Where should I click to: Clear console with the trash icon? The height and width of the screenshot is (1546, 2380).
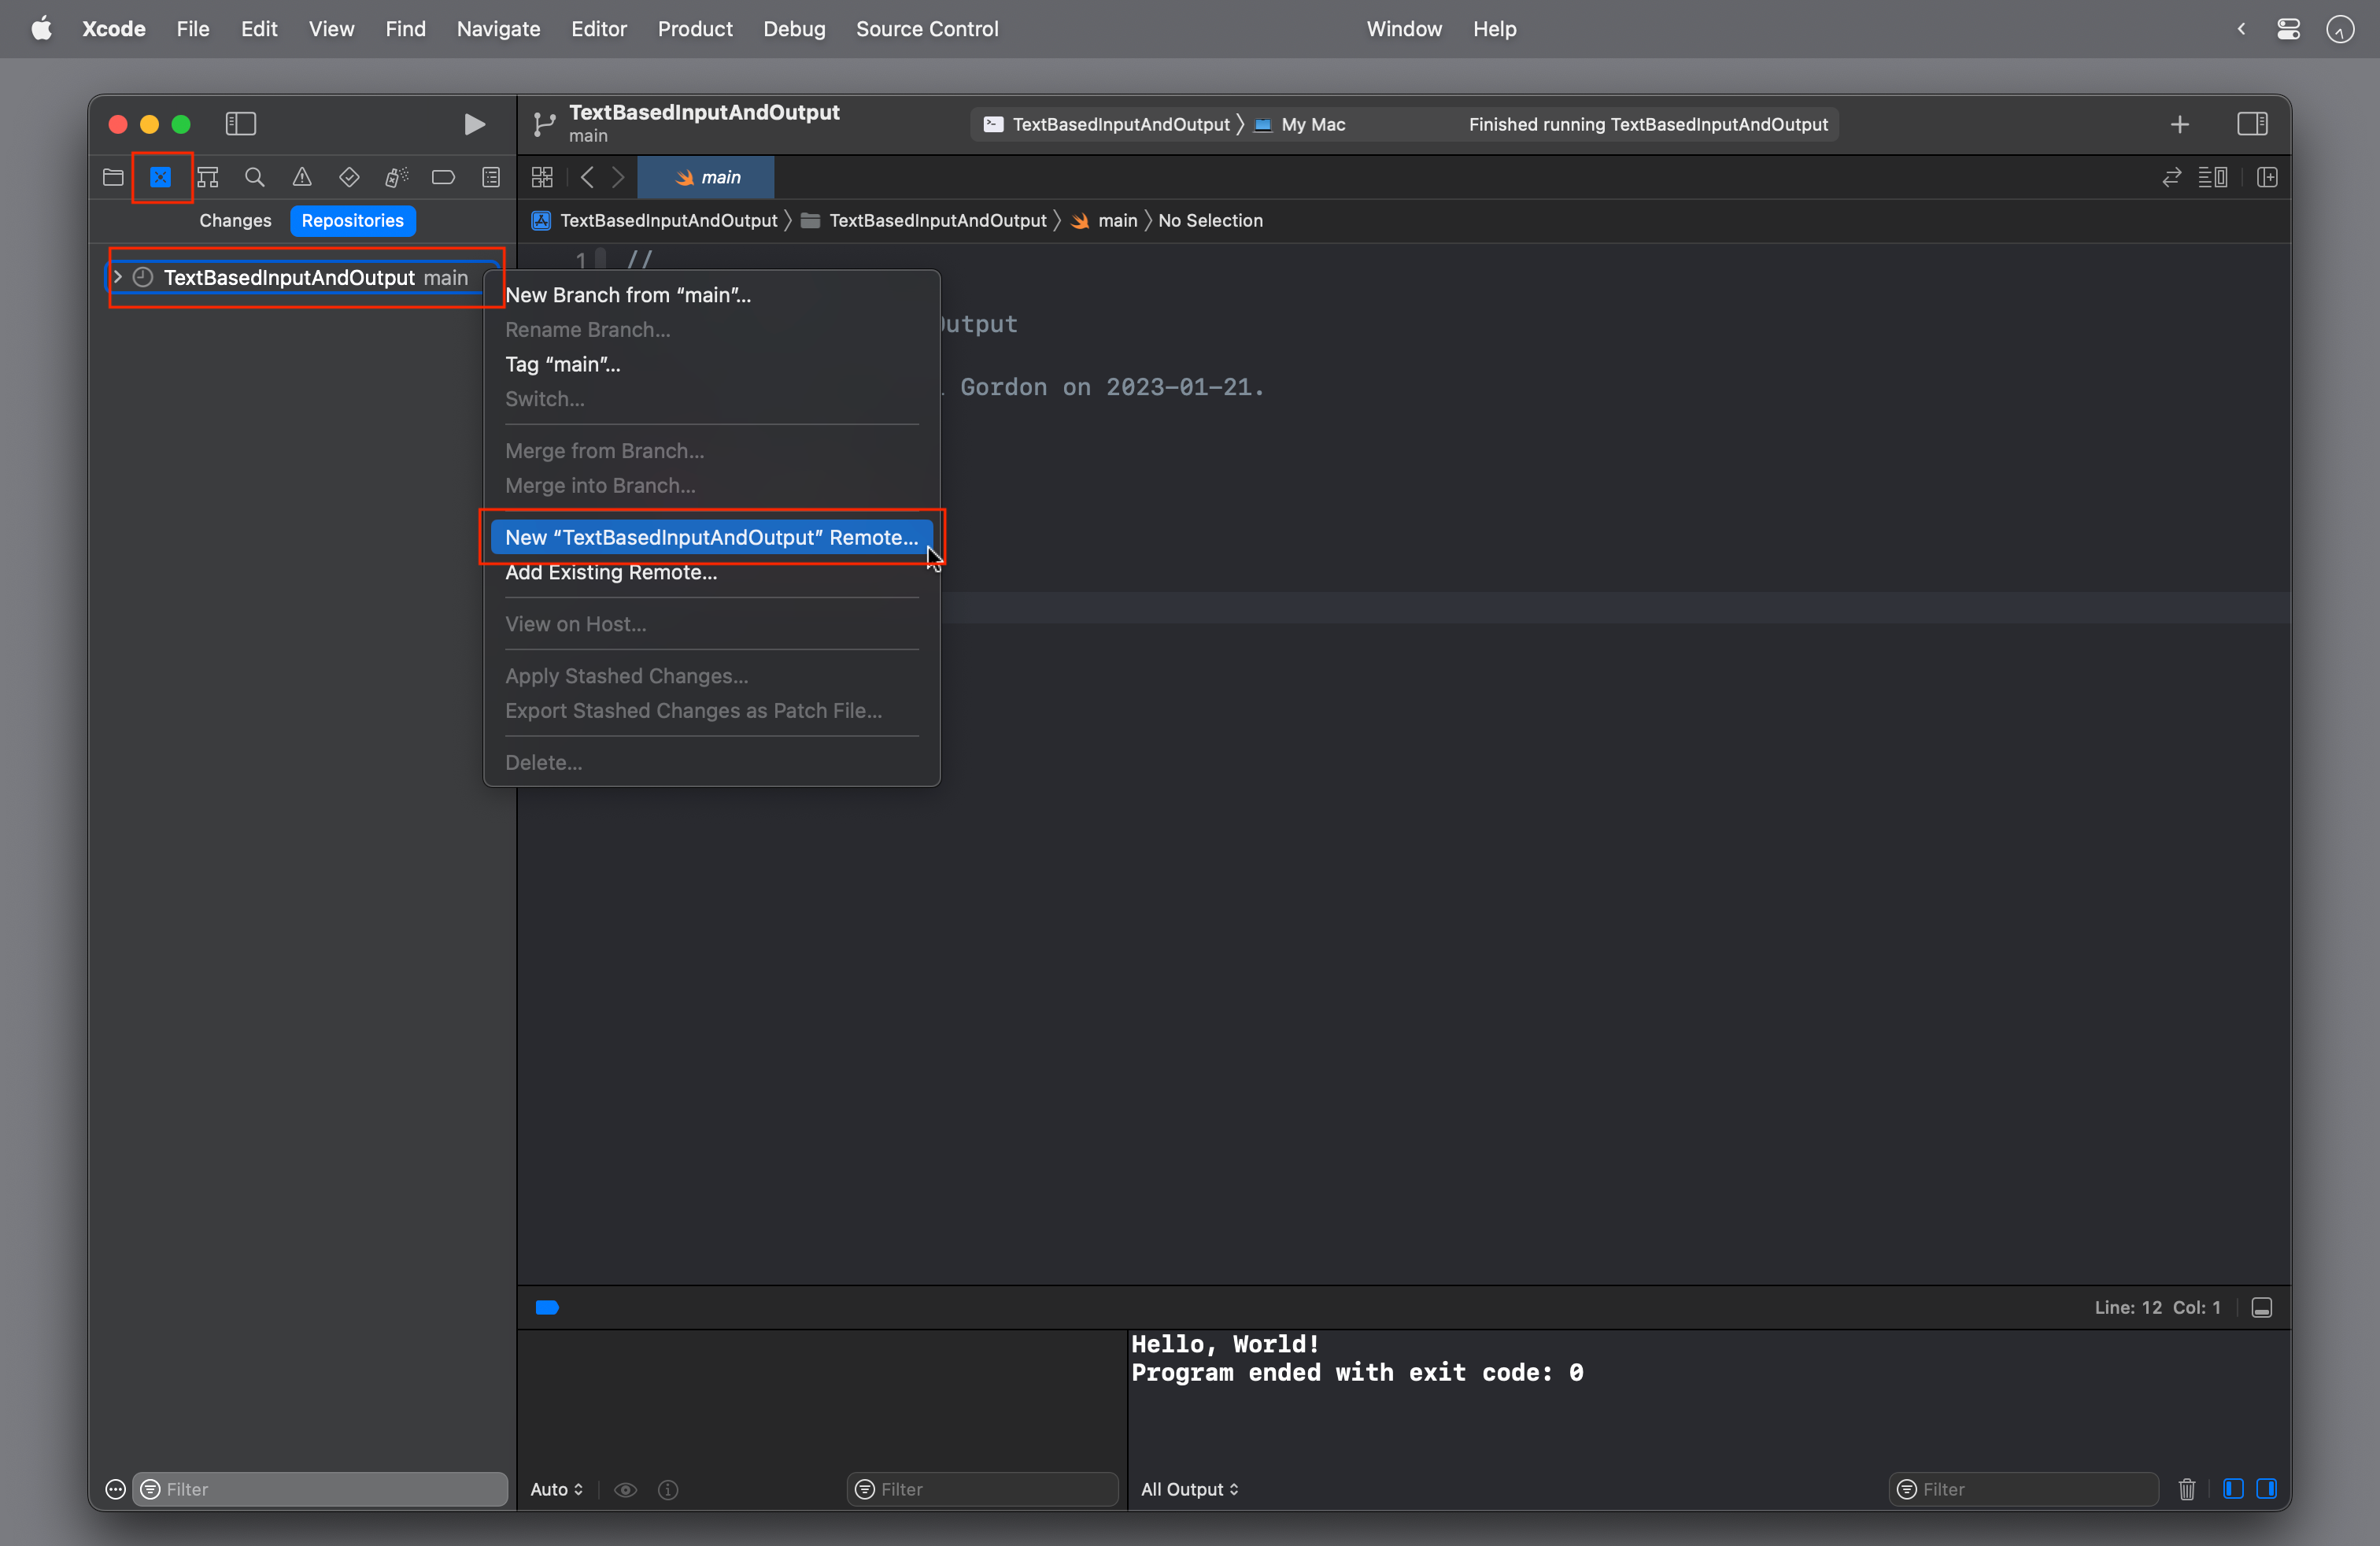(x=2187, y=1489)
